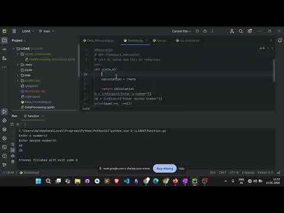Open the Current File run configuration dropdown

(x=181, y=31)
